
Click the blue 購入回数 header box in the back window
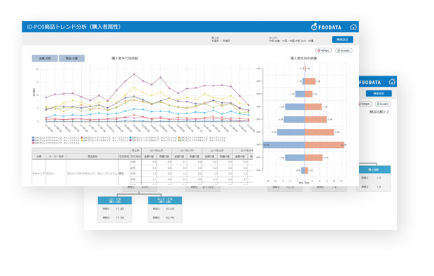374,170
